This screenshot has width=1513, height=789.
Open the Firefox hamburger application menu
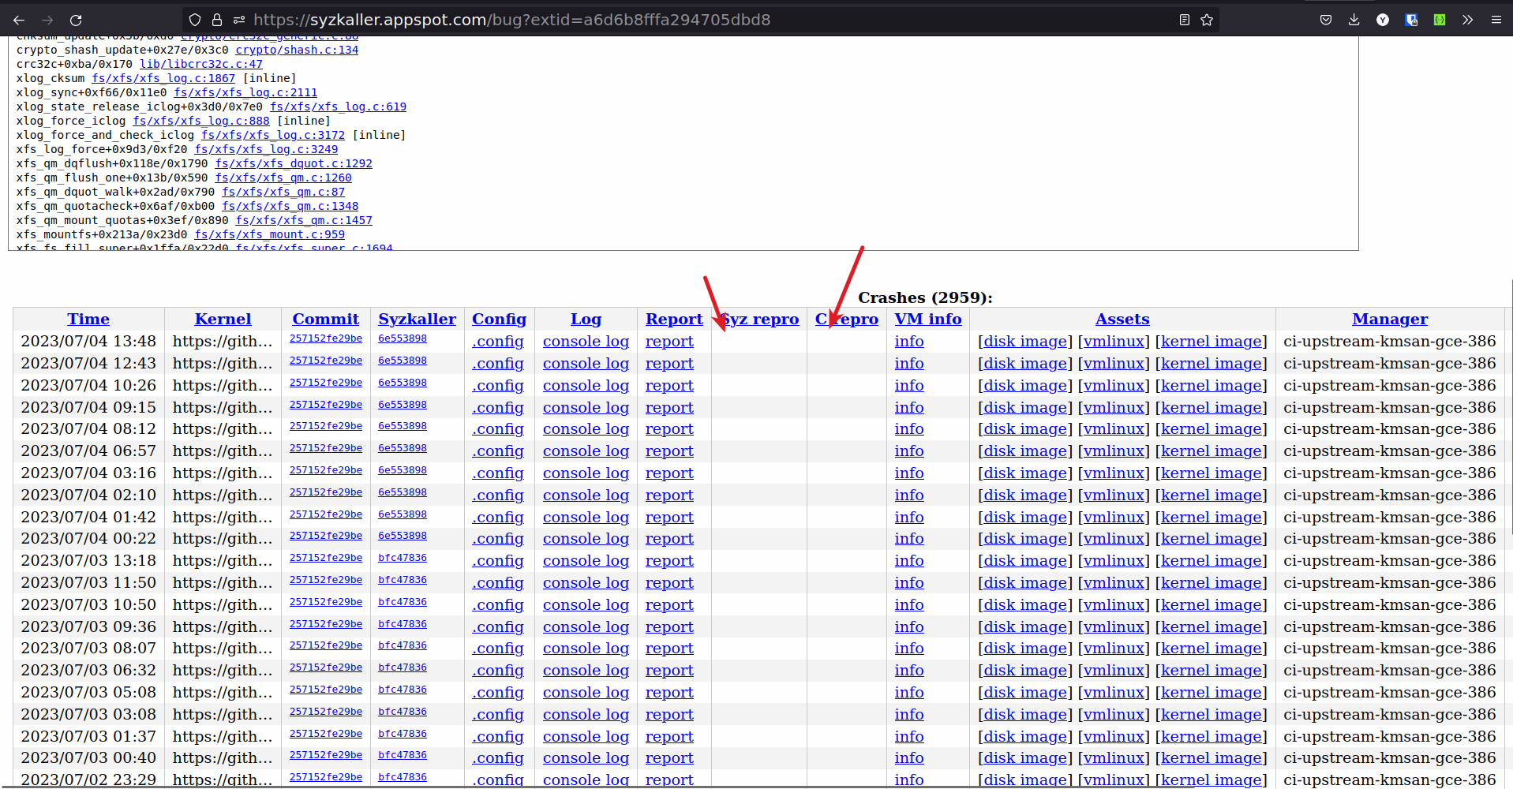pos(1496,20)
